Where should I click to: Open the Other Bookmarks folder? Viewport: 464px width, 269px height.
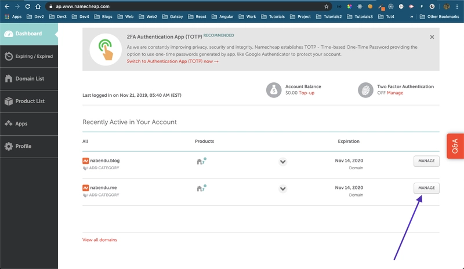(x=440, y=17)
